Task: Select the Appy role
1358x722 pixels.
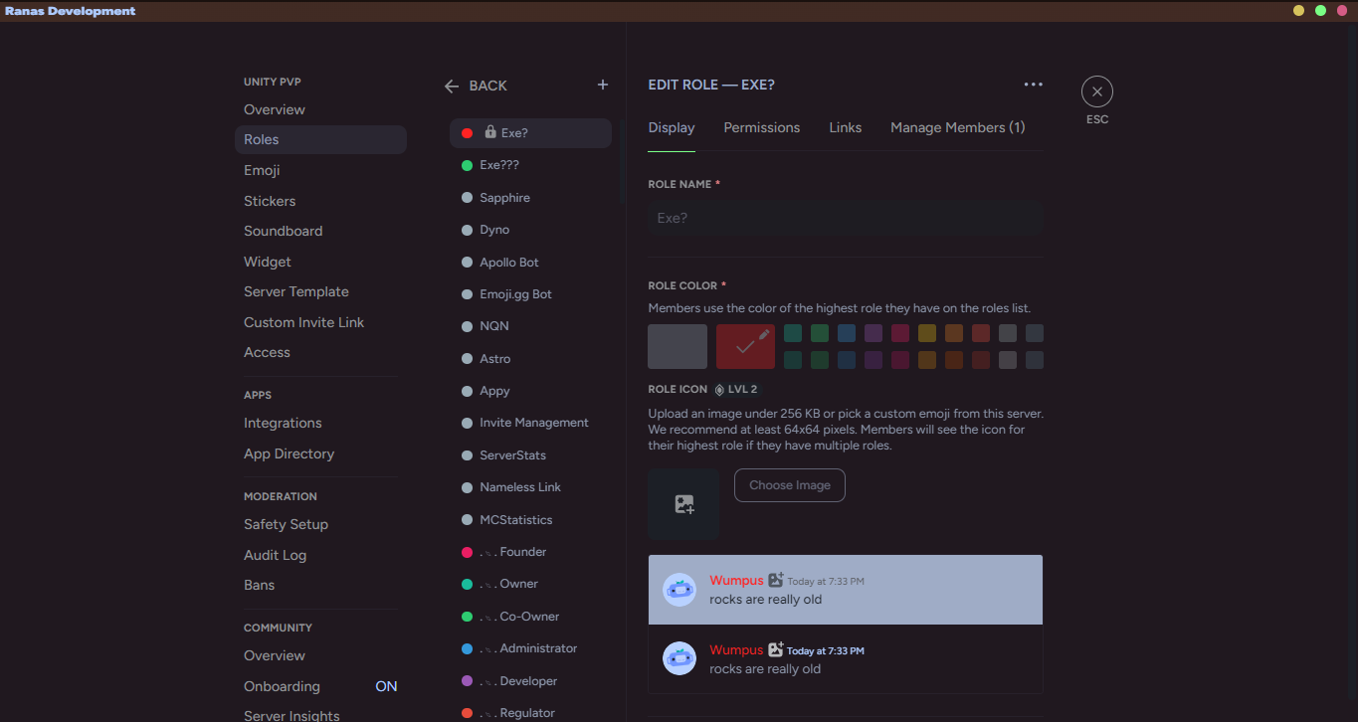Action: pos(530,391)
